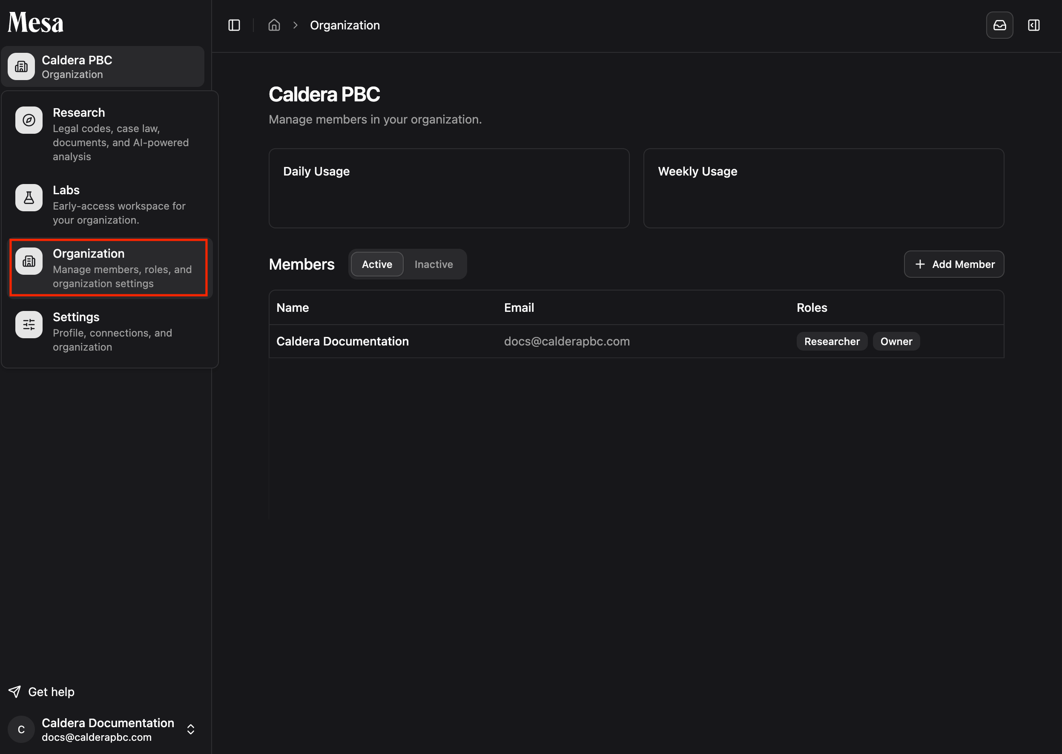1062x754 pixels.
Task: Switch to the Inactive members tab
Action: pos(433,264)
